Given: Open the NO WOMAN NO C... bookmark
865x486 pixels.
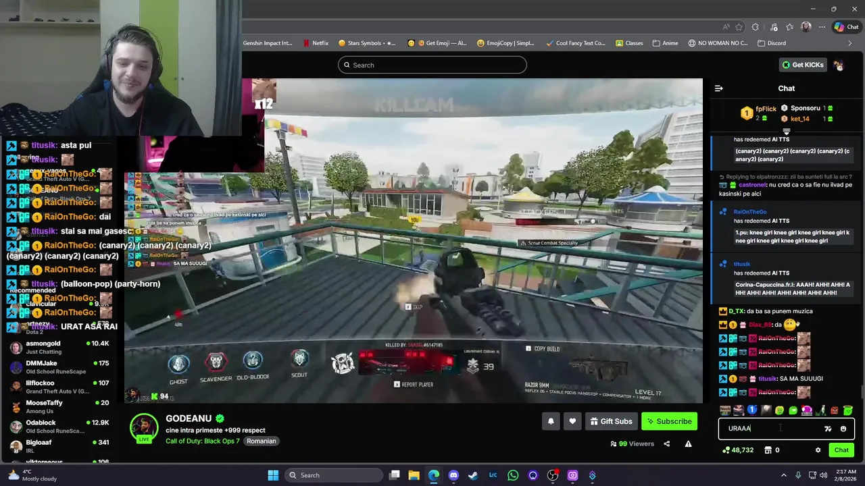Looking at the screenshot, I should click(x=718, y=43).
